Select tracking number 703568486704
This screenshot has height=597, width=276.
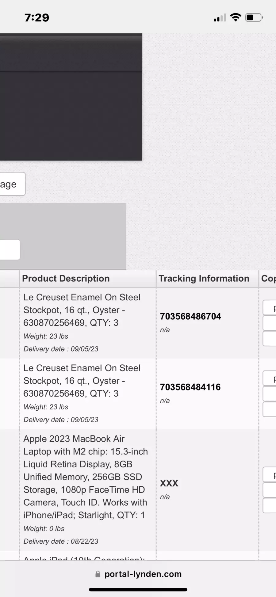coord(190,316)
